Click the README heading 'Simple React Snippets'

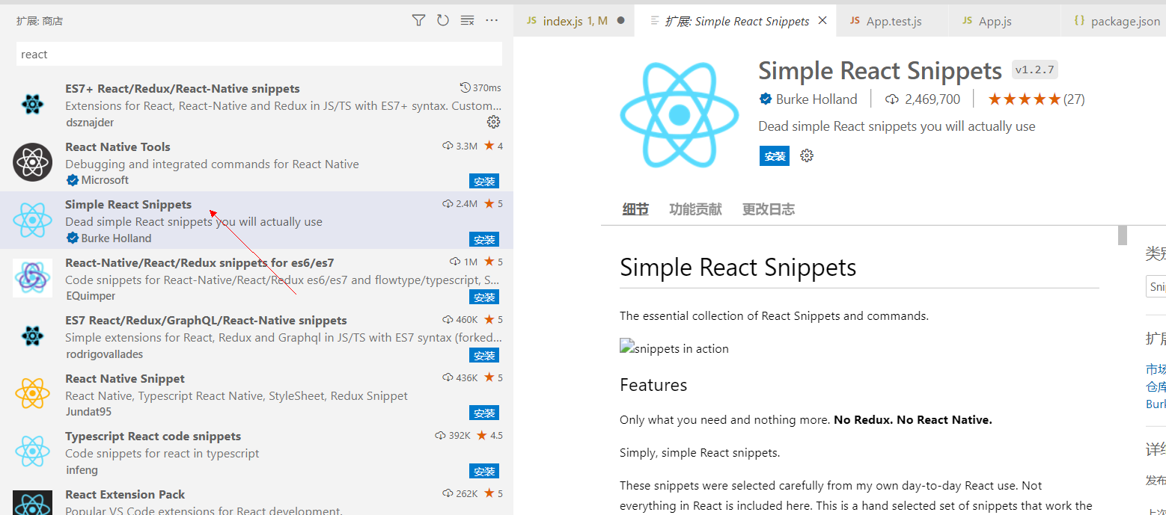(738, 268)
